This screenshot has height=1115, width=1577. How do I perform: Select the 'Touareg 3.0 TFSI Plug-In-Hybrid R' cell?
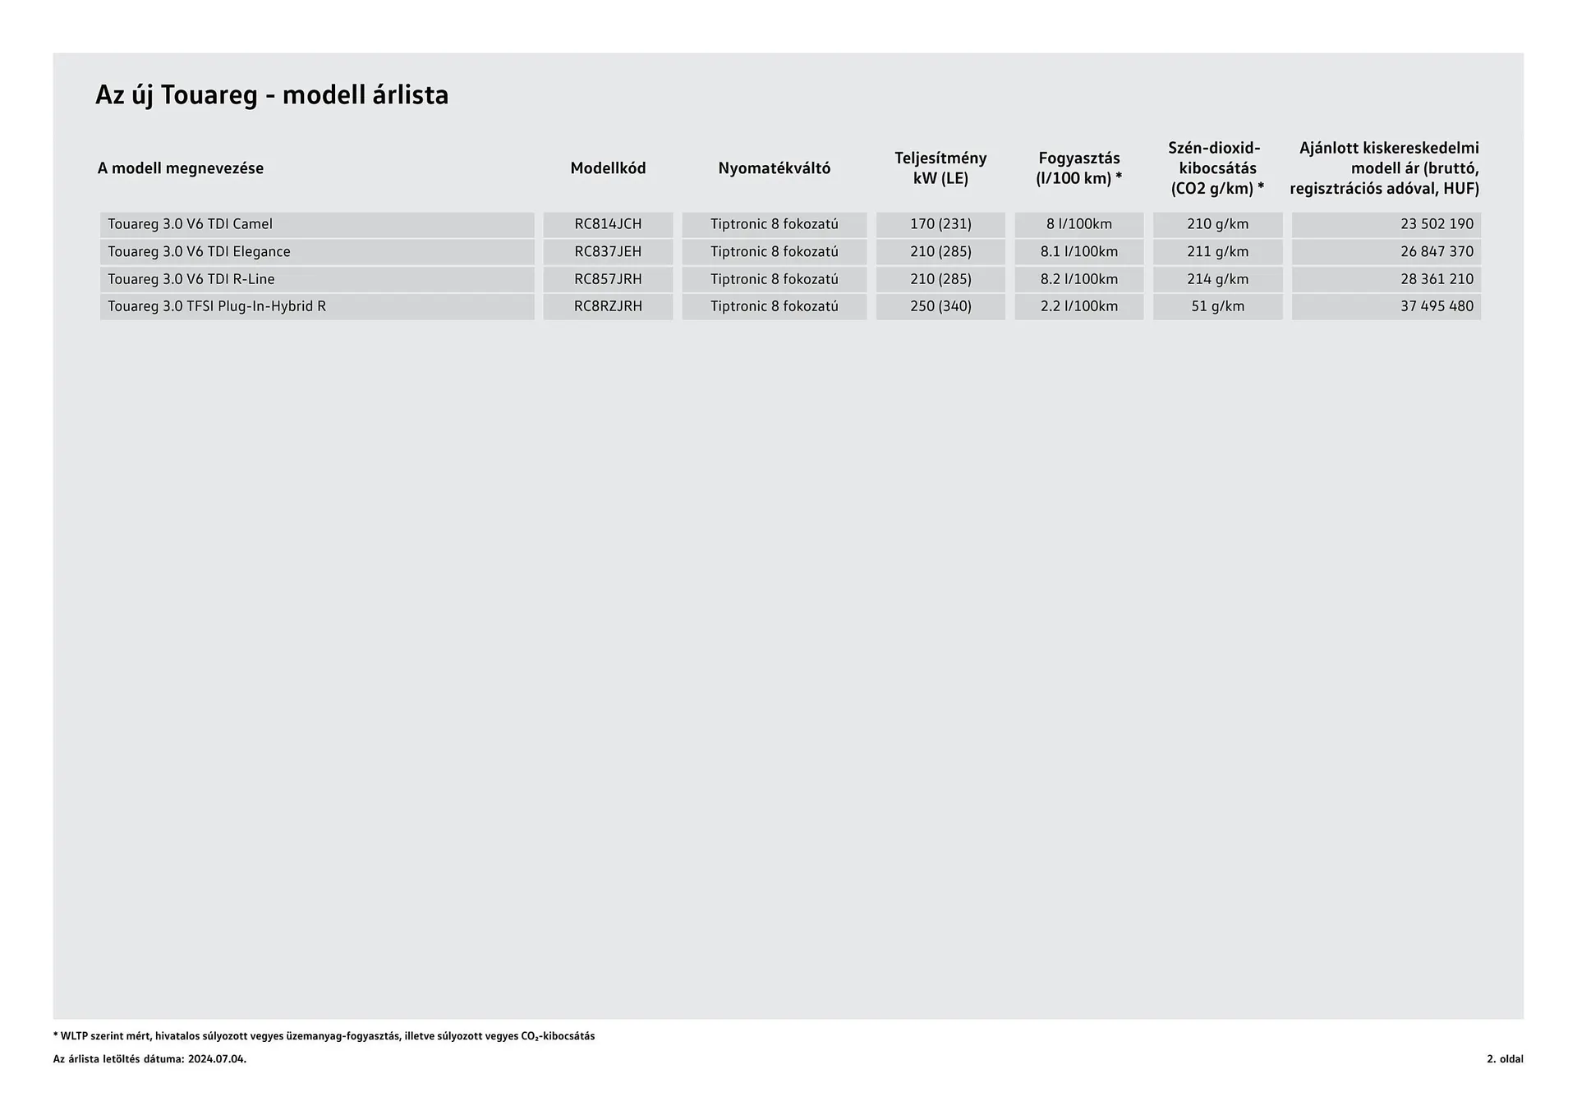pos(217,306)
